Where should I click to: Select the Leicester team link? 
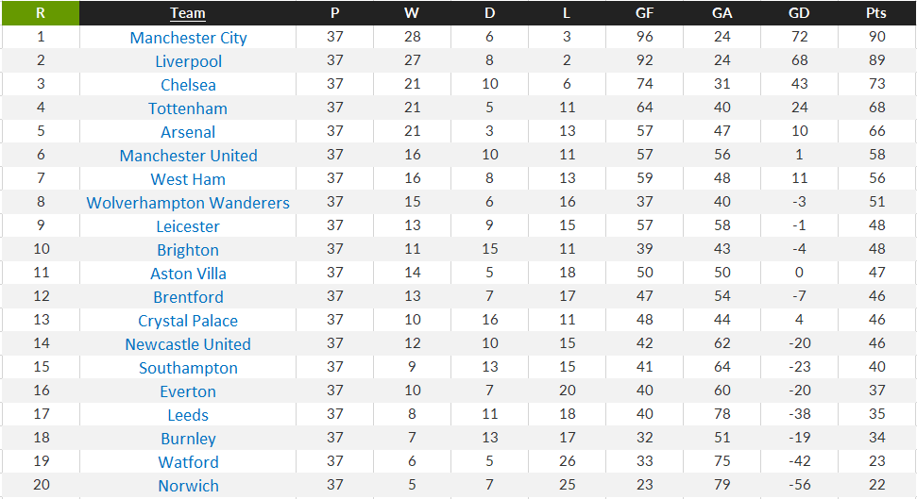pyautogui.click(x=188, y=226)
